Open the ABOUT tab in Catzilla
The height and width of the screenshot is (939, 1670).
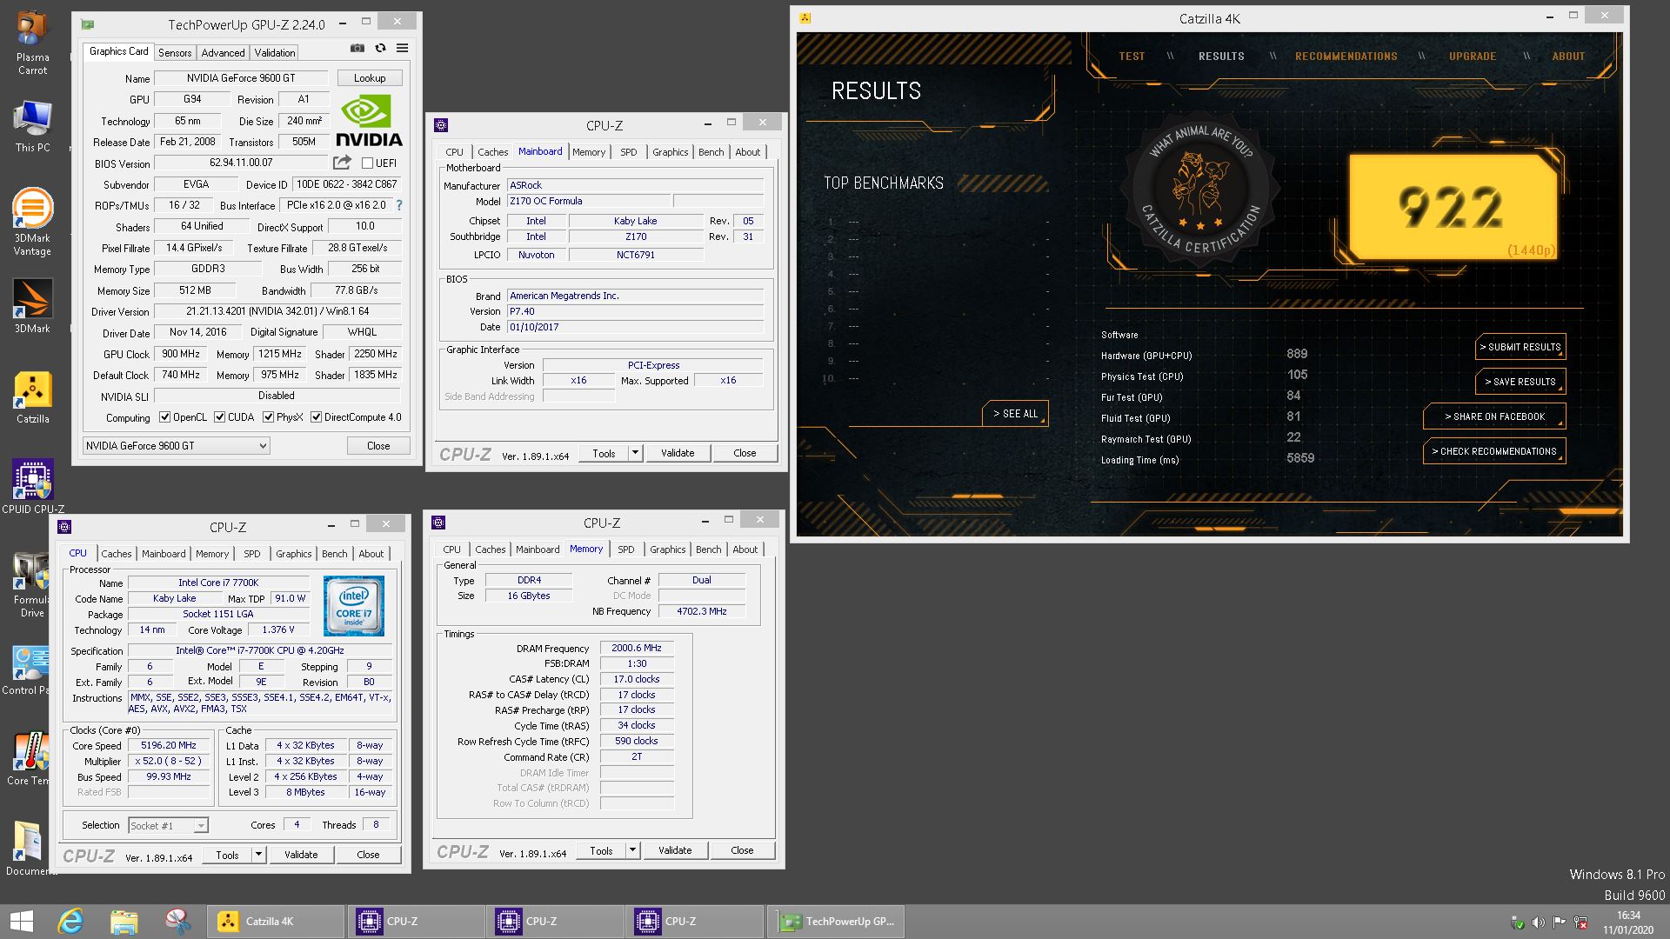[1568, 56]
